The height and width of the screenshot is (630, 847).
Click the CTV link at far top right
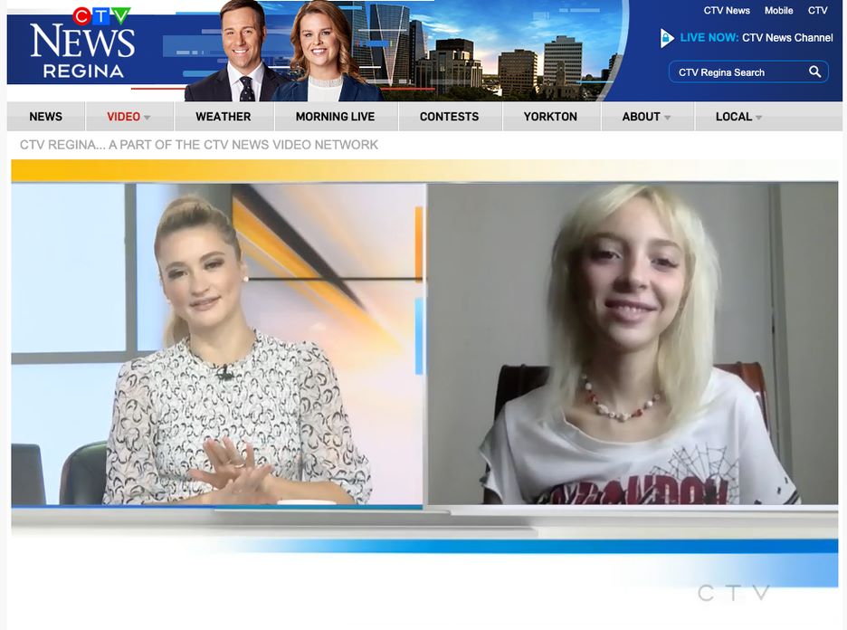817,10
